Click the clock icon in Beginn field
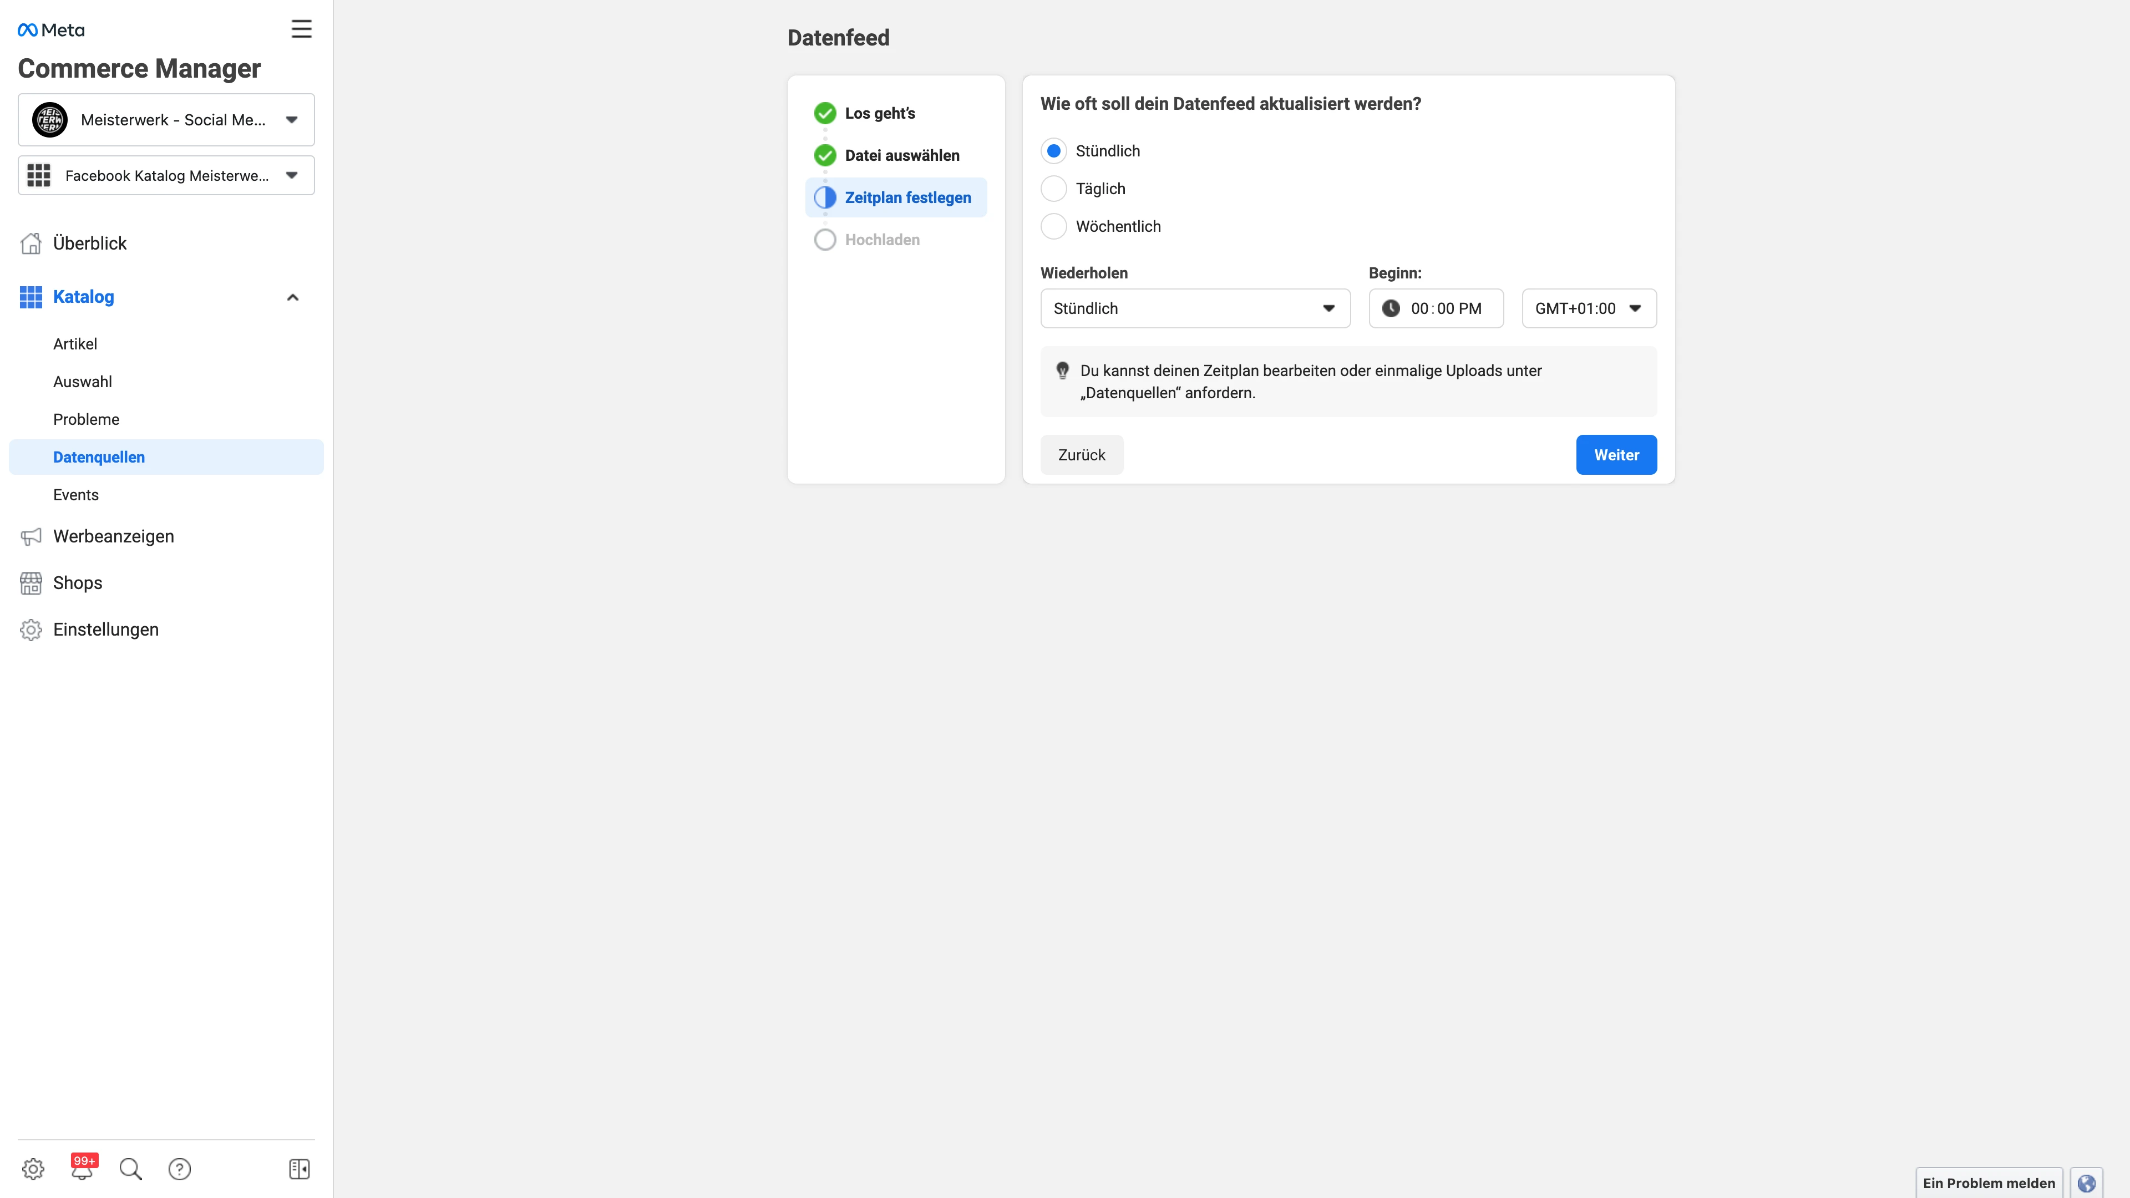This screenshot has height=1198, width=2130. tap(1391, 308)
